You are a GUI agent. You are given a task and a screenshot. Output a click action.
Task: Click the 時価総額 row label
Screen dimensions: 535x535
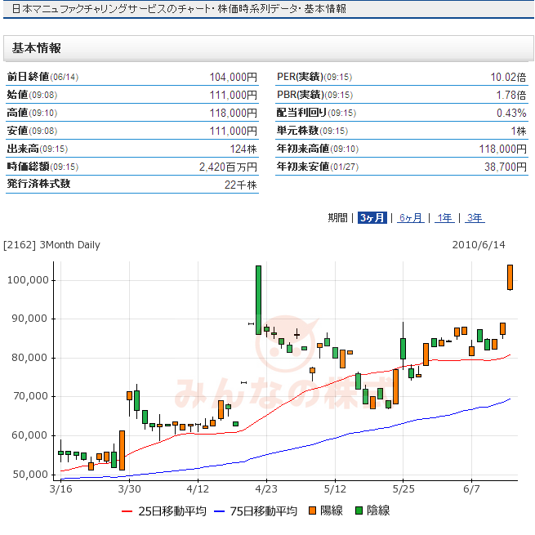pyautogui.click(x=29, y=167)
